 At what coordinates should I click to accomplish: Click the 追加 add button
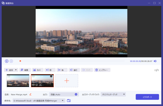click(x=9, y=70)
